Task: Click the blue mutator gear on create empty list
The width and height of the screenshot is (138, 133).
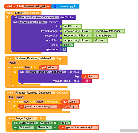Action: click(x=55, y=6)
